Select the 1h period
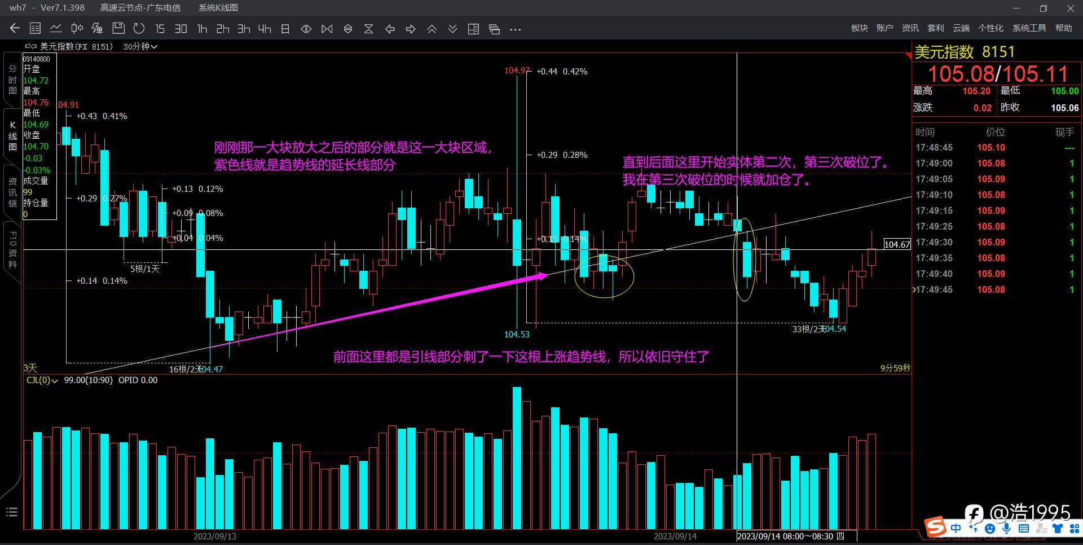 click(x=202, y=29)
